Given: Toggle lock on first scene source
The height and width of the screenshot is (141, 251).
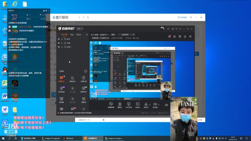Looking at the screenshot, I should click(x=62, y=39).
